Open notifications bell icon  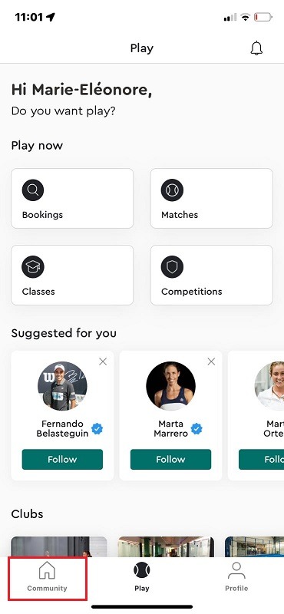(256, 48)
